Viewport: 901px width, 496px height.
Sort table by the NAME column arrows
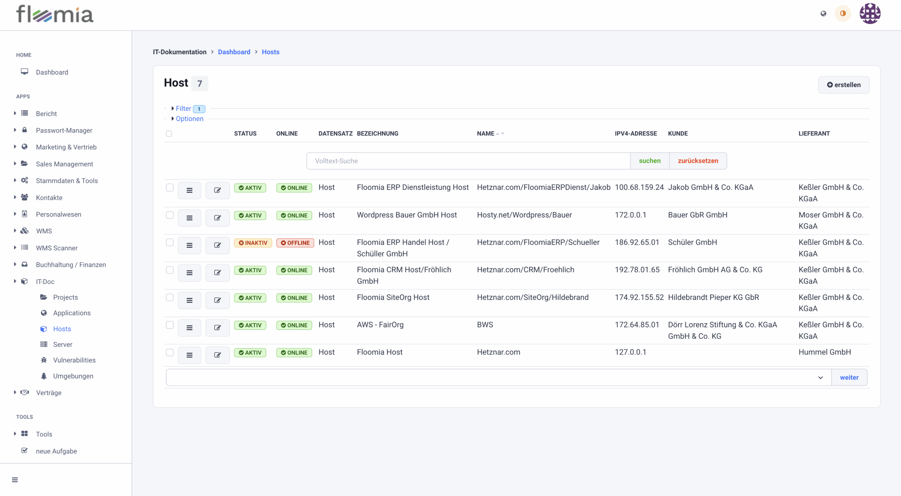pos(500,134)
